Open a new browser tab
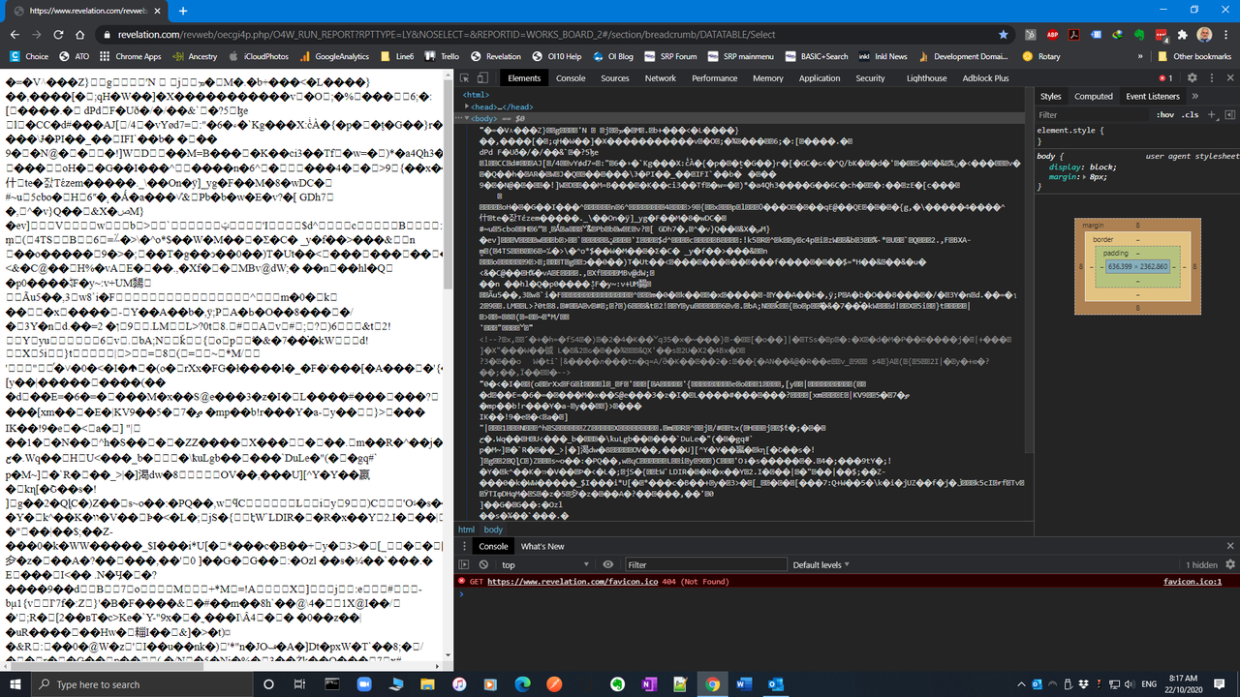The height and width of the screenshot is (697, 1240). [x=183, y=11]
